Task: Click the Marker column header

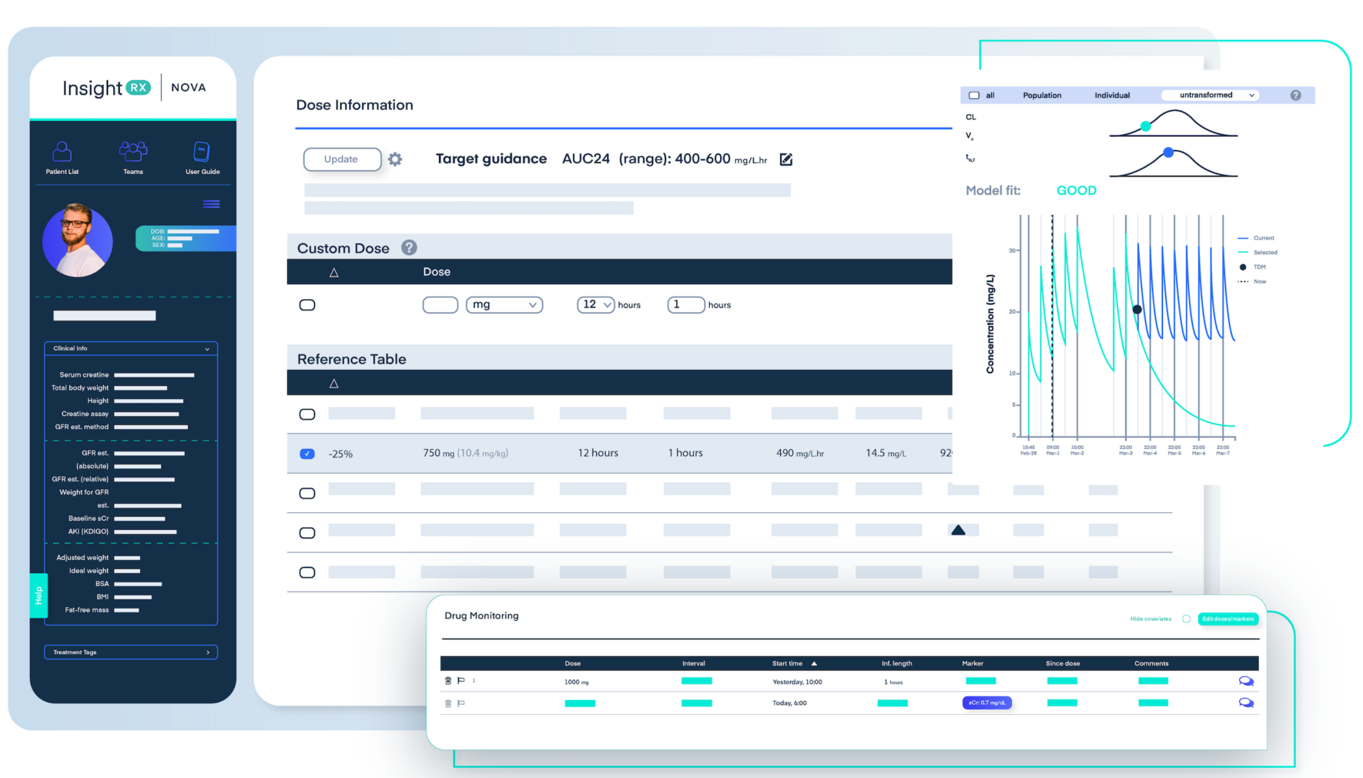Action: point(973,663)
